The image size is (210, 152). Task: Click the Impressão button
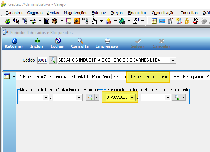pos(107,43)
